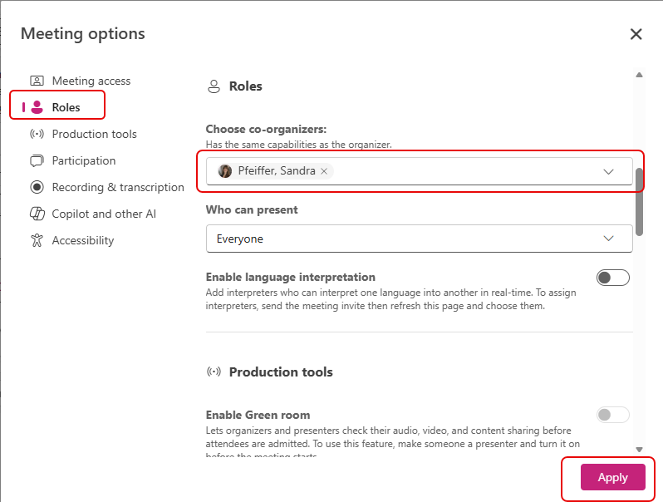The height and width of the screenshot is (502, 663).
Task: Click the Participation chat icon
Action: pos(37,160)
